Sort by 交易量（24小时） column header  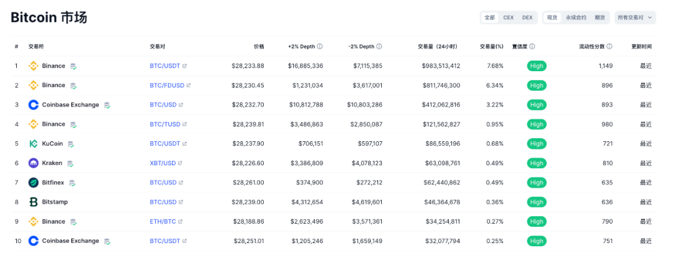click(439, 46)
